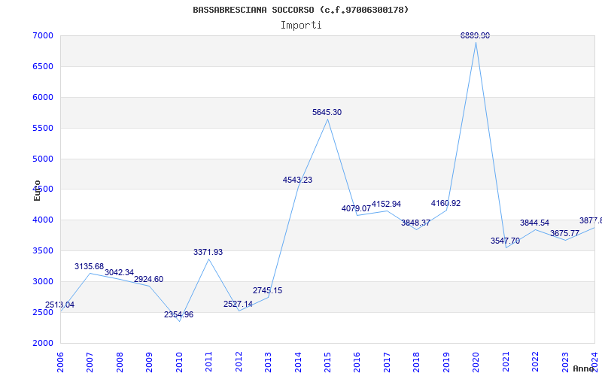Click the 2010 x-axis year label
The image size is (602, 376).
(179, 362)
